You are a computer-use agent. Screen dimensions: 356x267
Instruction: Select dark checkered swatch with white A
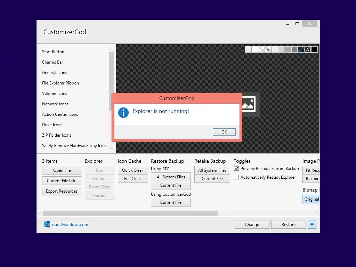(308, 49)
